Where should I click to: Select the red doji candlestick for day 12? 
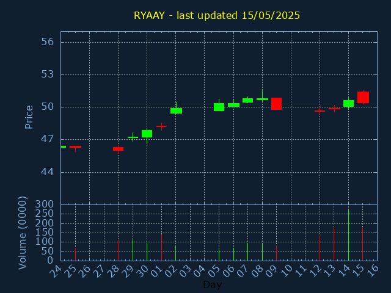[320, 111]
